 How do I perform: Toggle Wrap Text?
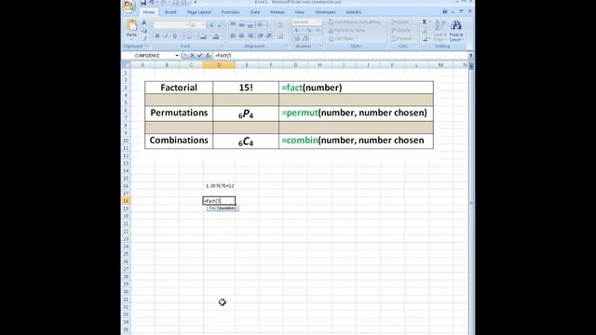coord(279,25)
